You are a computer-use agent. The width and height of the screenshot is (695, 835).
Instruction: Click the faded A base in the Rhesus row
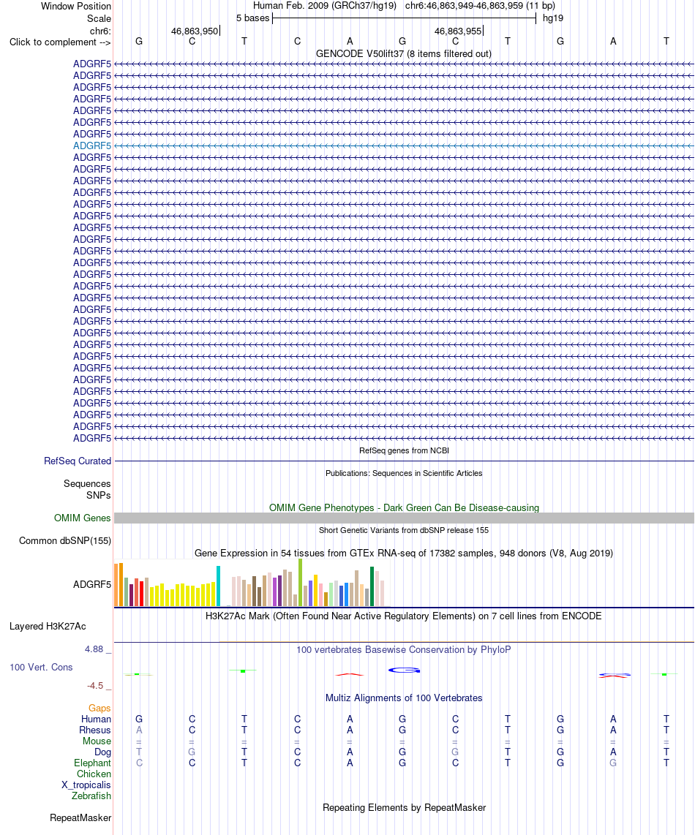coord(139,730)
